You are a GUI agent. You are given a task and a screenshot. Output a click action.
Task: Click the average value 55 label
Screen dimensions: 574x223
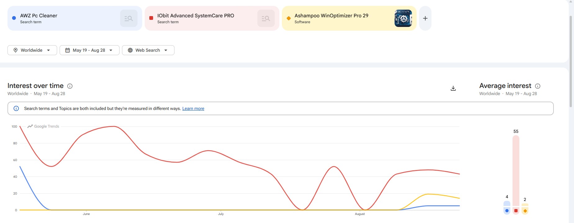pyautogui.click(x=516, y=131)
